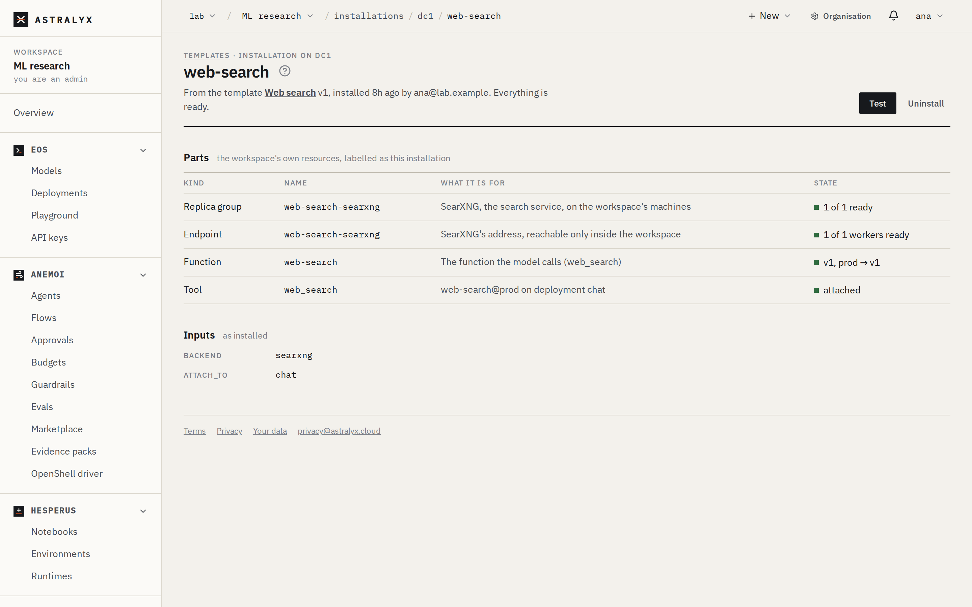Open Evidence packs page
Viewport: 972px width, 607px height.
[64, 451]
